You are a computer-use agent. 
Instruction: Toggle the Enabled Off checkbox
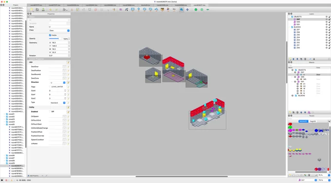50,111
